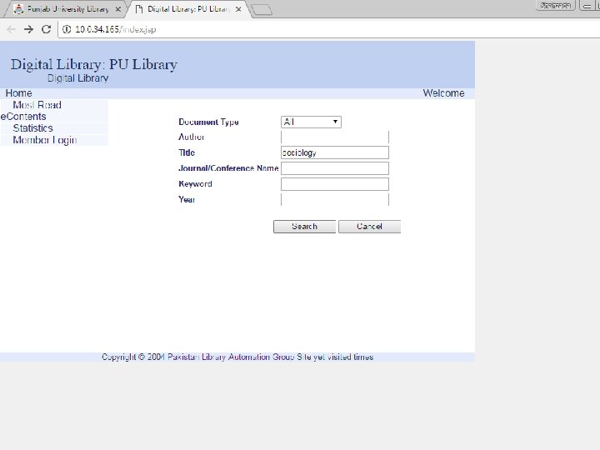This screenshot has height=450, width=600.
Task: Click the Digital Library subtitle text
Action: click(77, 78)
